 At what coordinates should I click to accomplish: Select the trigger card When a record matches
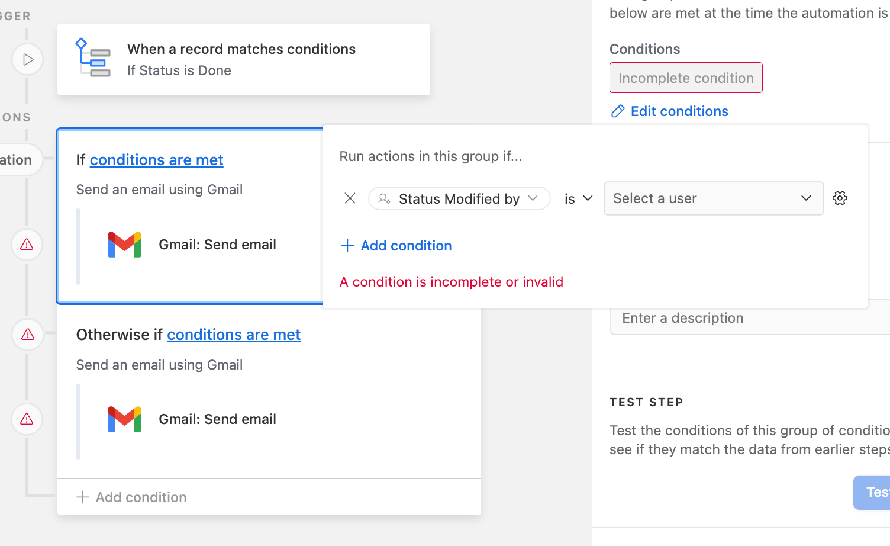(244, 59)
